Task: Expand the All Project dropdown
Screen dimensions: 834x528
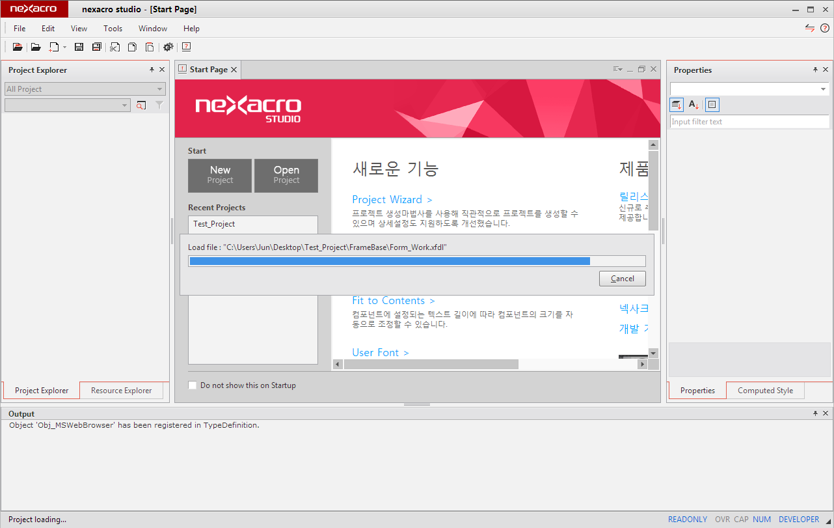Action: [159, 89]
